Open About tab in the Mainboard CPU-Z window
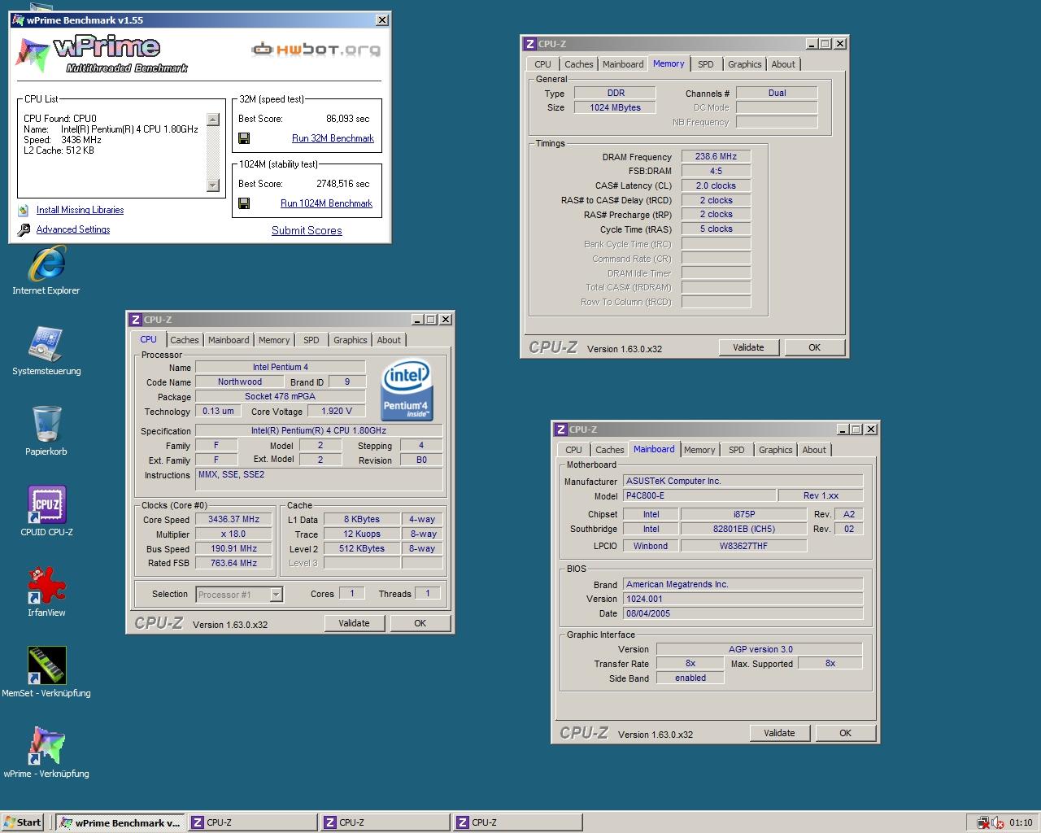This screenshot has height=833, width=1041. [x=814, y=450]
